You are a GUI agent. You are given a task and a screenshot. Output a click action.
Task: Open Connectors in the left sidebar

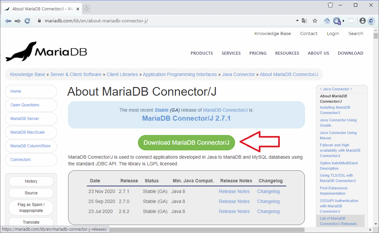point(31,160)
